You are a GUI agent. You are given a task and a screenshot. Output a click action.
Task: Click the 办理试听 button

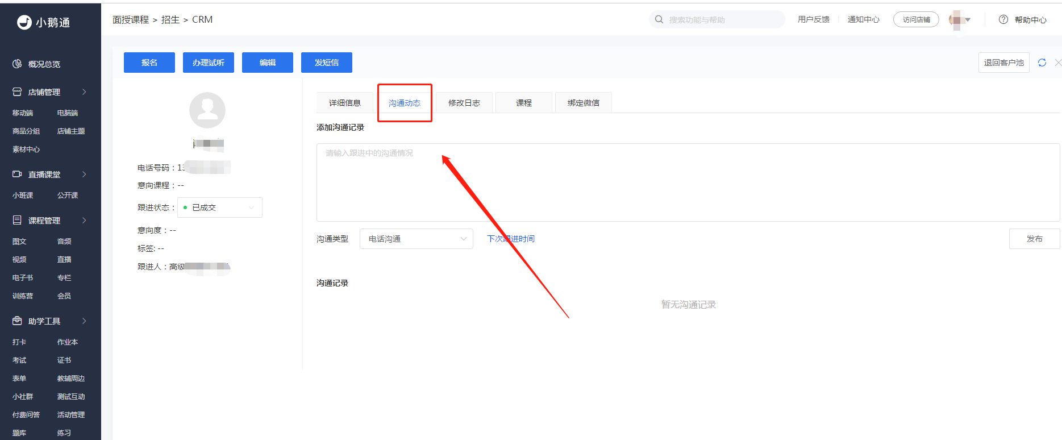coord(209,63)
